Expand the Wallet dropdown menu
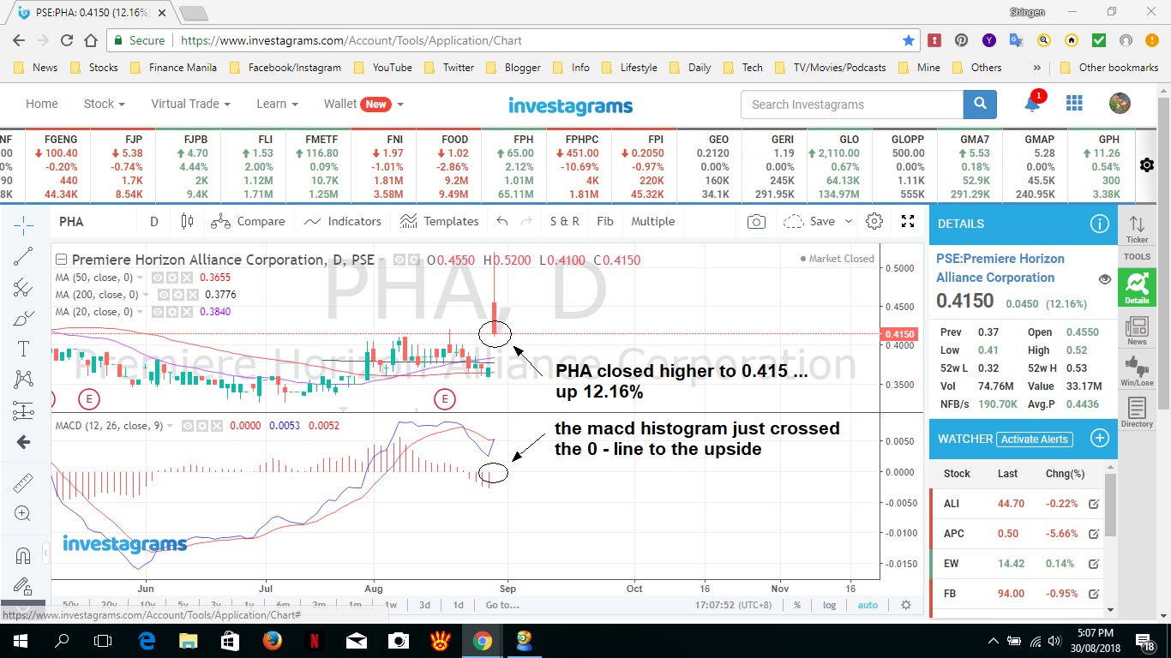 [363, 104]
